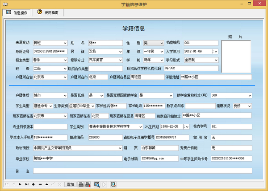This screenshot has height=191, width=268.
Task: Select the 信息操作 tab
Action: tap(17, 12)
